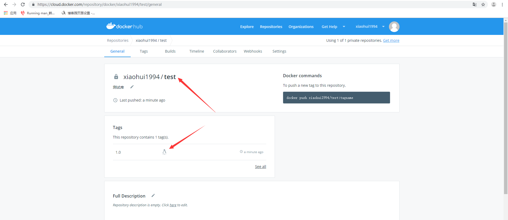Screen dimensions: 508x220
Task: Click the browser forward arrow
Action: tap(14, 4)
